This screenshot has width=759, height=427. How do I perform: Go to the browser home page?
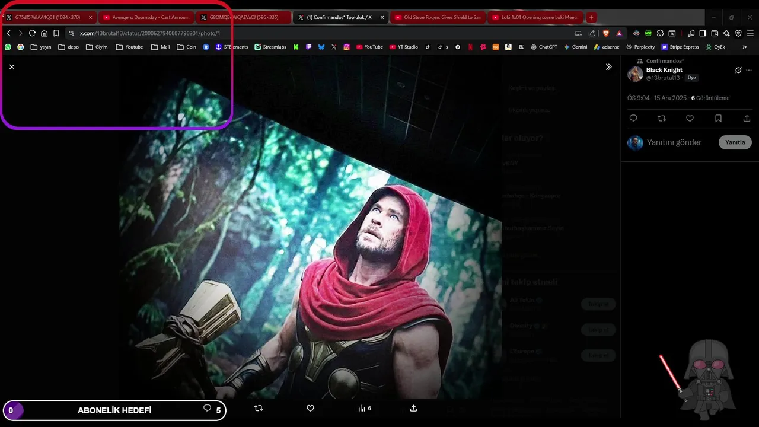click(x=44, y=33)
